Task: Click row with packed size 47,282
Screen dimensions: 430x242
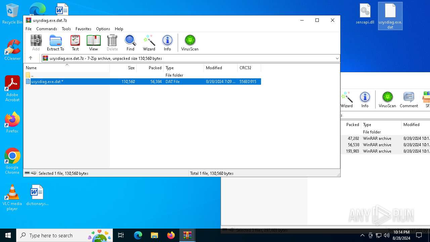Action: [385, 138]
